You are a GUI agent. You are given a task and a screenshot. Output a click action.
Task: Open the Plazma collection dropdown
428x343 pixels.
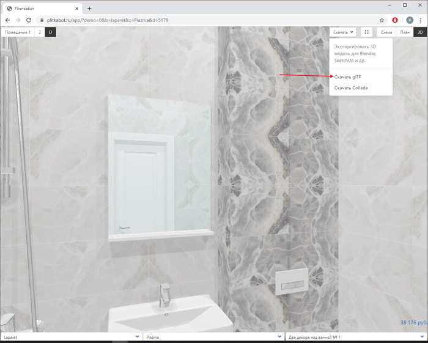[213, 337]
